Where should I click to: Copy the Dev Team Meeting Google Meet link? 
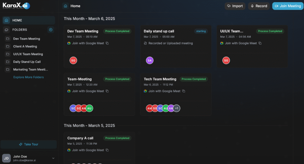click(107, 43)
